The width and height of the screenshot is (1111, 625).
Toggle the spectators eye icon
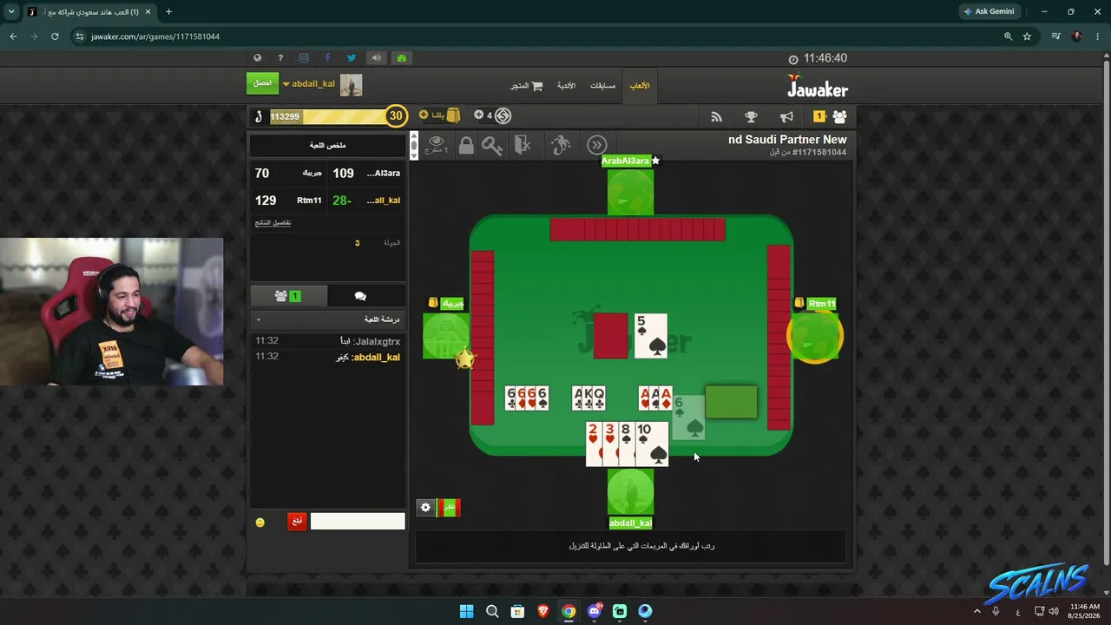click(x=436, y=144)
